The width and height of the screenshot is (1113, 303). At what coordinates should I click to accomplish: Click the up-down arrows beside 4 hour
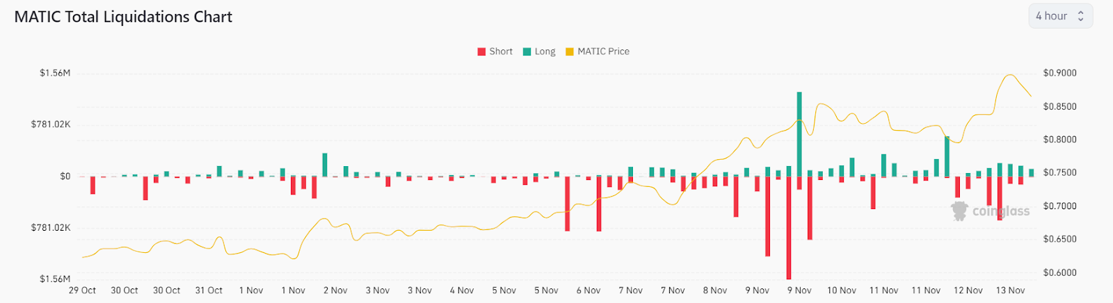coord(1080,16)
